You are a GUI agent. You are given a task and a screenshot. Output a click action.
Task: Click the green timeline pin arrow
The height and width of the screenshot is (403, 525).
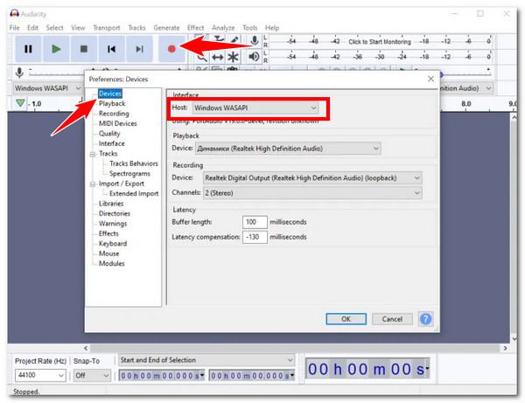point(20,103)
